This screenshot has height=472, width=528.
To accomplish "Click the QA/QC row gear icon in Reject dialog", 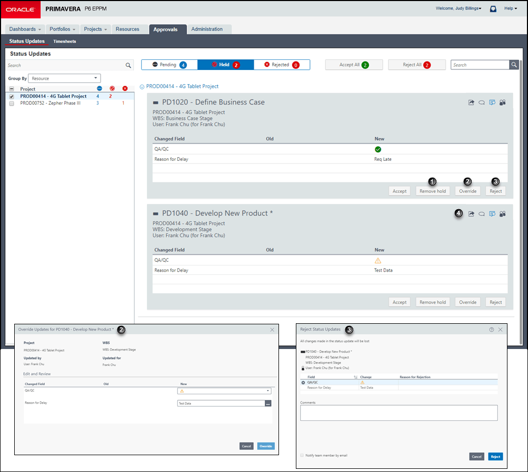I will (303, 383).
